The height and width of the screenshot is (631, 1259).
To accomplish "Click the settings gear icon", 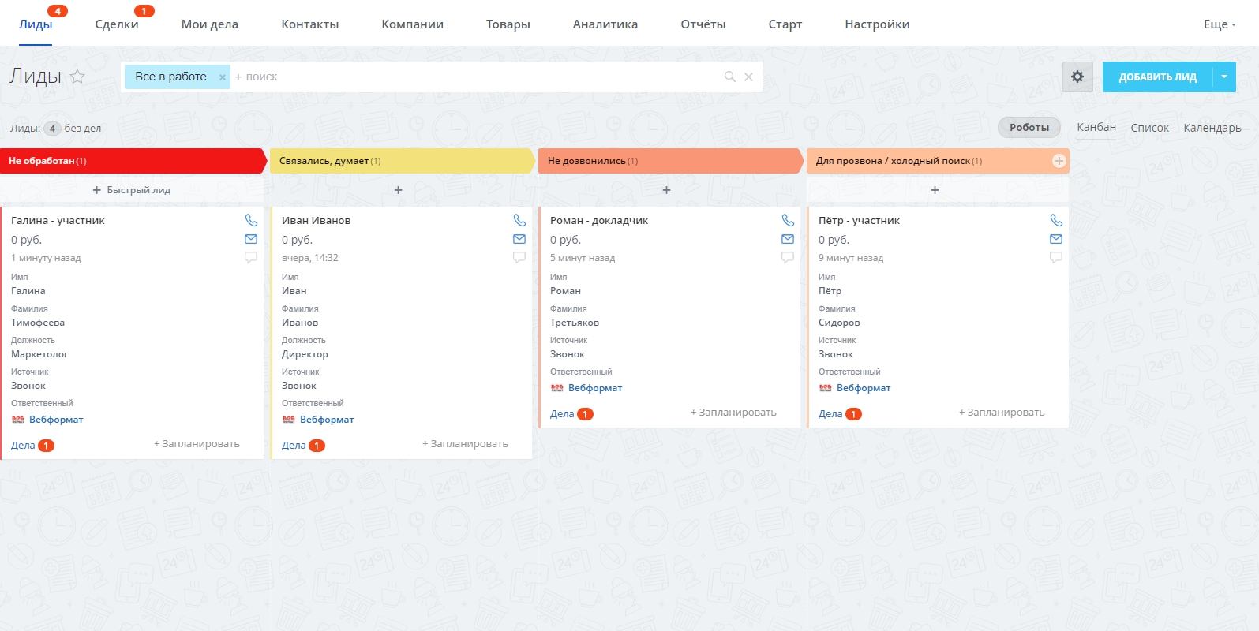I will click(x=1077, y=77).
